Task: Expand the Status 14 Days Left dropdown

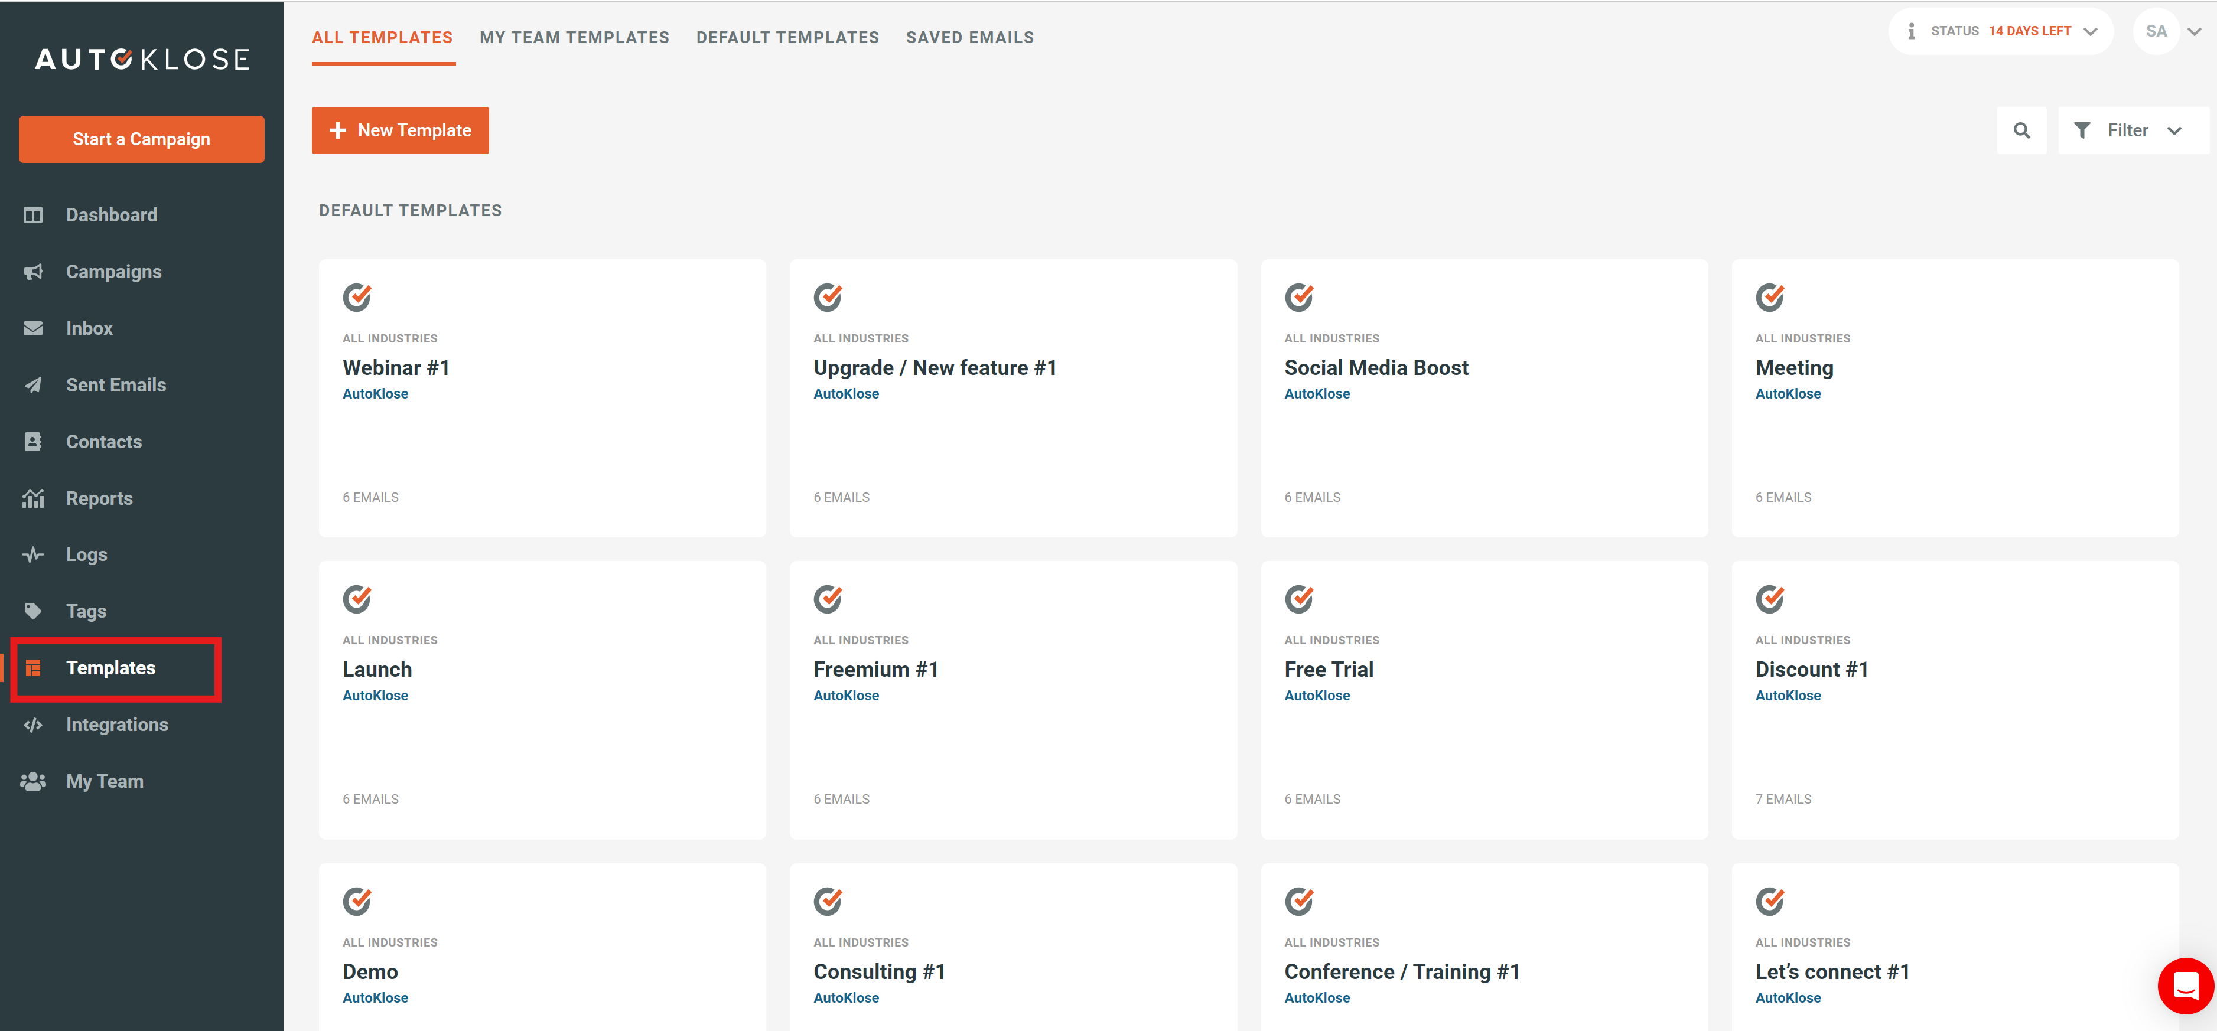Action: tap(2089, 32)
